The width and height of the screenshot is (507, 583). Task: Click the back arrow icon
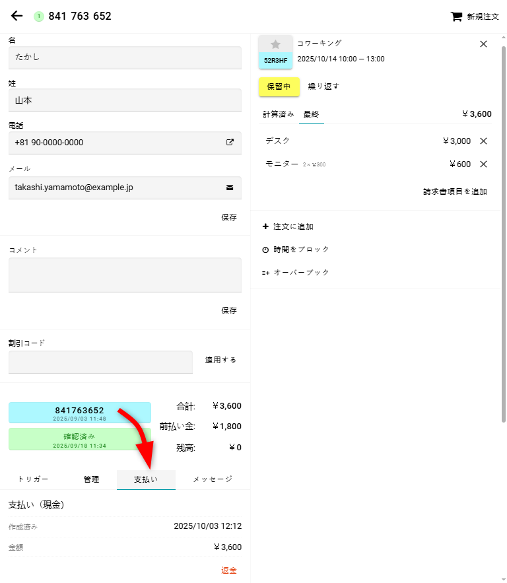click(x=17, y=16)
